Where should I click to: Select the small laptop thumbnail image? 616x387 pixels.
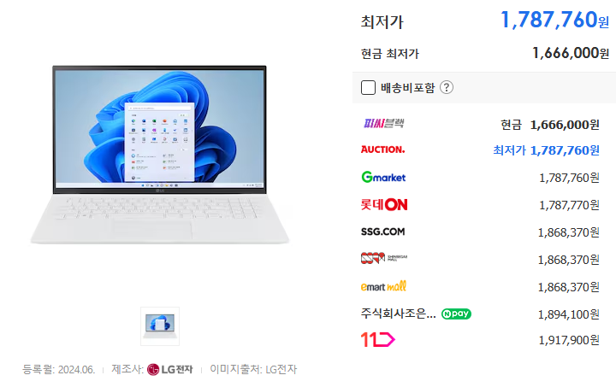160,326
